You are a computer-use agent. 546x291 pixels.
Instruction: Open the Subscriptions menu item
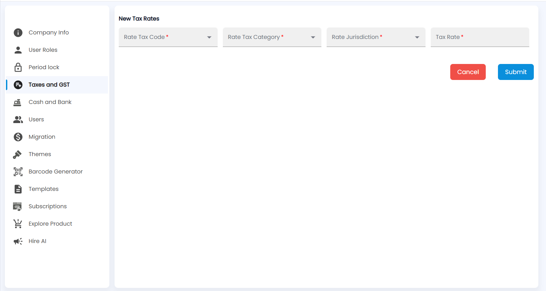coord(57,207)
